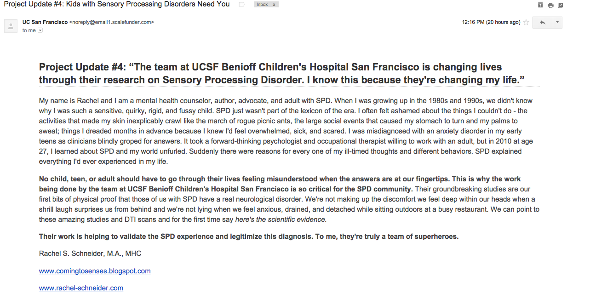Print this email using the printer icon
590x301 pixels.
tap(550, 6)
